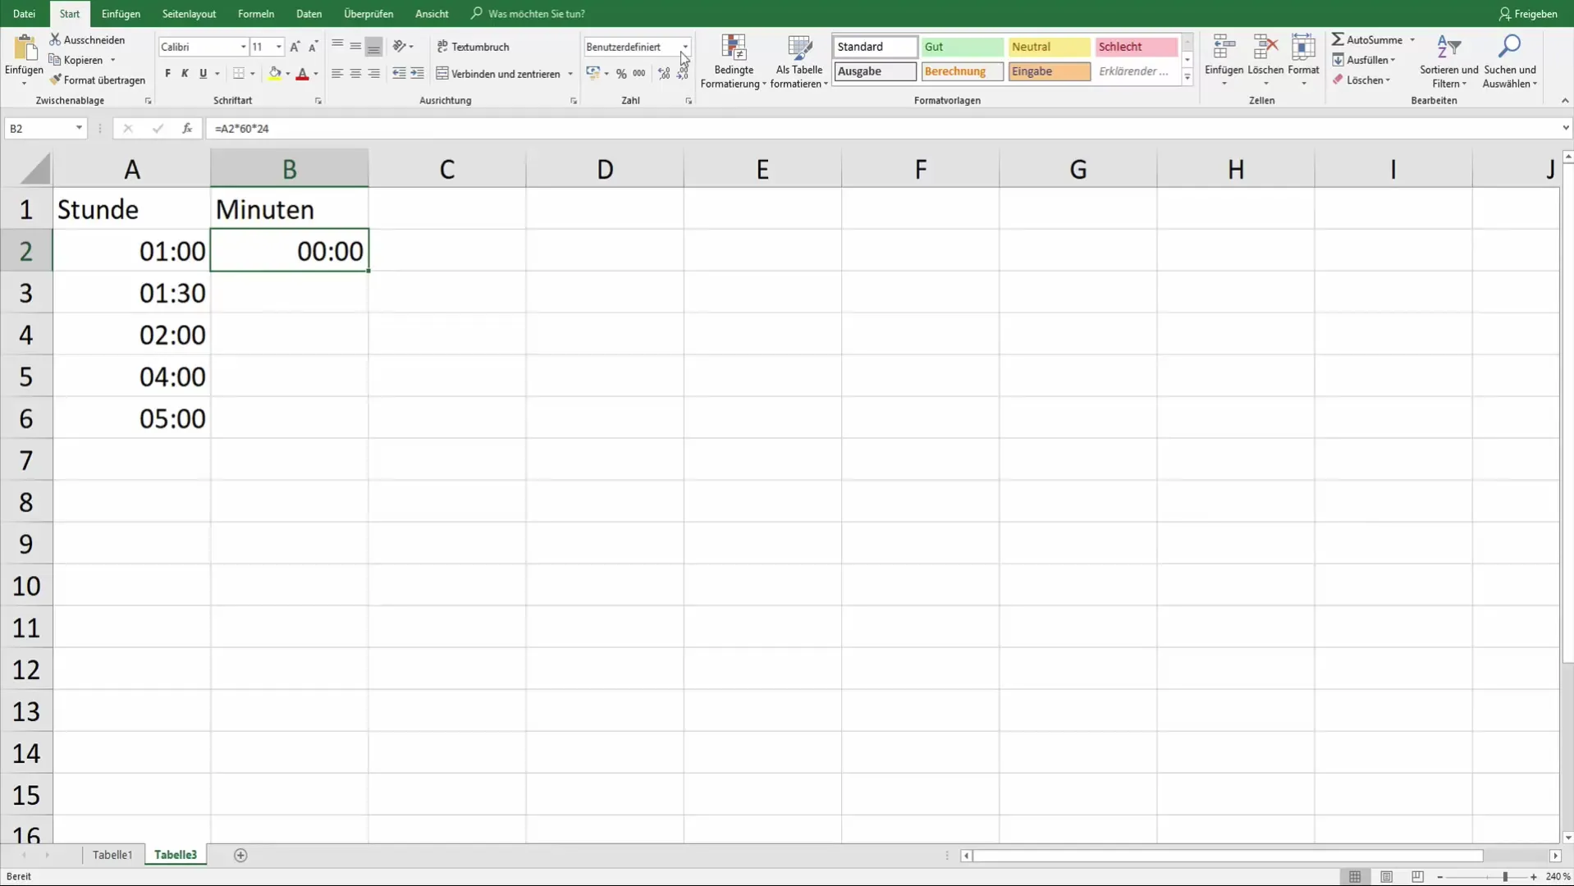Click Ausschneiden scissors icon
The width and height of the screenshot is (1574, 886).
point(55,39)
